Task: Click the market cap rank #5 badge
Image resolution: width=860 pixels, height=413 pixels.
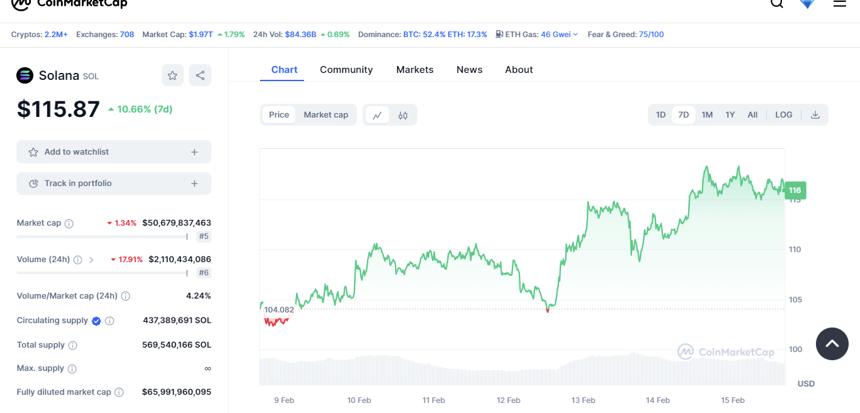Action: coord(203,236)
